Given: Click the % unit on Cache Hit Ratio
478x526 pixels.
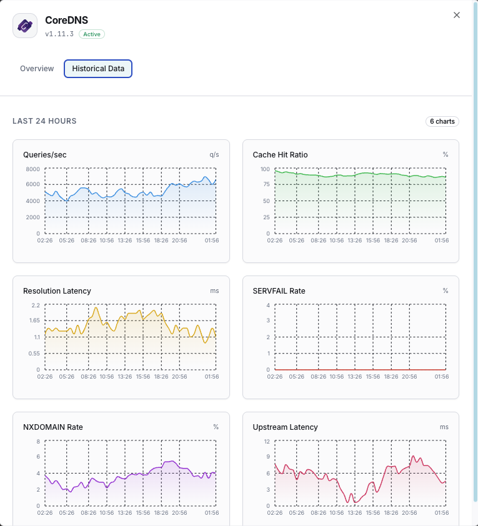Looking at the screenshot, I should pos(445,155).
